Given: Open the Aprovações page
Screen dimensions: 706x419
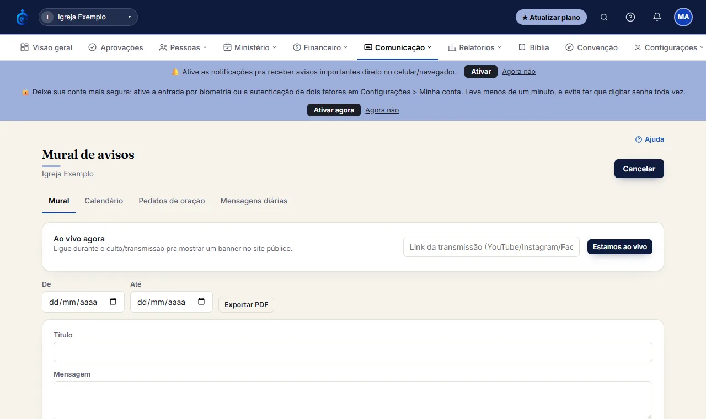Looking at the screenshot, I should tap(116, 47).
